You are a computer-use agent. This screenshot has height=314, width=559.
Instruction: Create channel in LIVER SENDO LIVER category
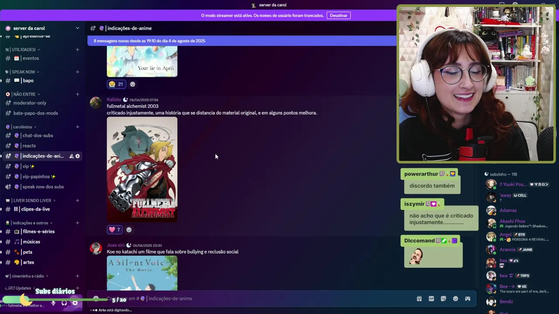[77, 201]
